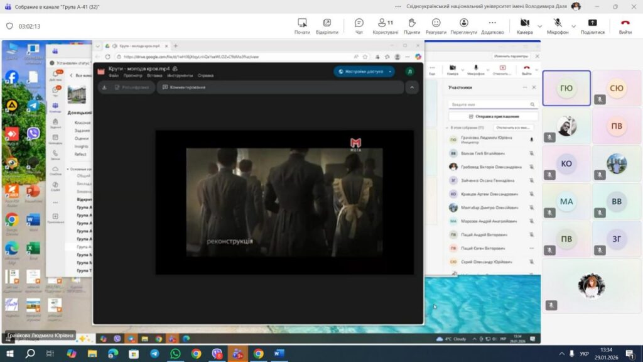
Task: Leave the meeting with Вийти
Action: click(625, 26)
